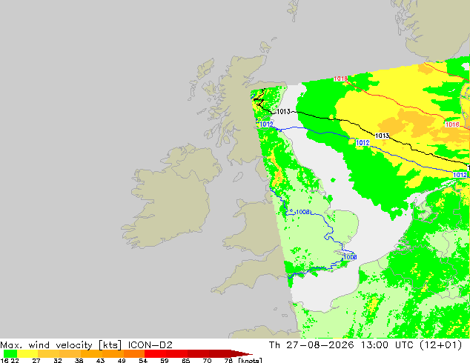Click the red 1016 isobar label at the right edge
This screenshot has width=470, height=363.
[x=452, y=124]
